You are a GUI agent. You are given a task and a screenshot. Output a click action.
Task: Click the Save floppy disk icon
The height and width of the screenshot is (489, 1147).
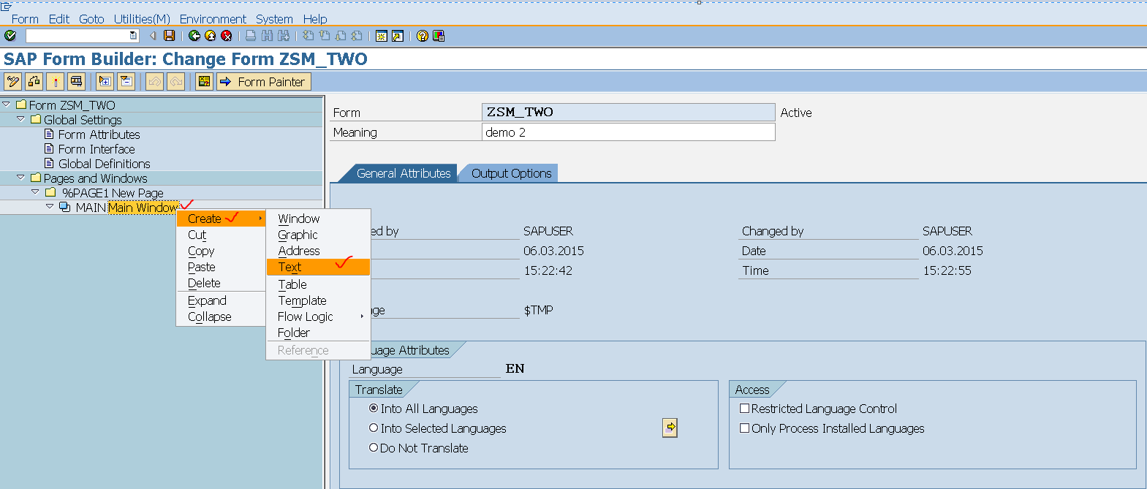(170, 36)
